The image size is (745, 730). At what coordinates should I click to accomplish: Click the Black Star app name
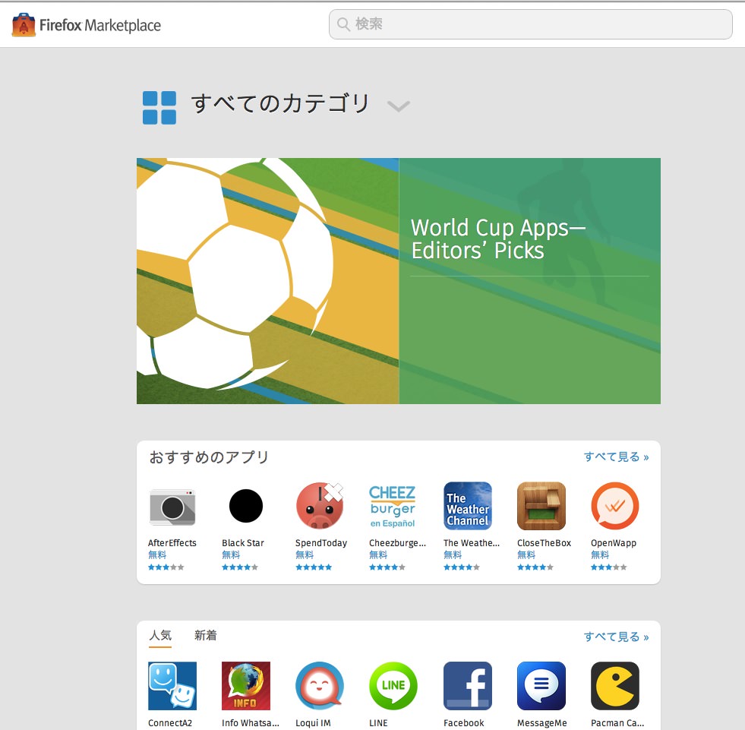[x=243, y=542]
